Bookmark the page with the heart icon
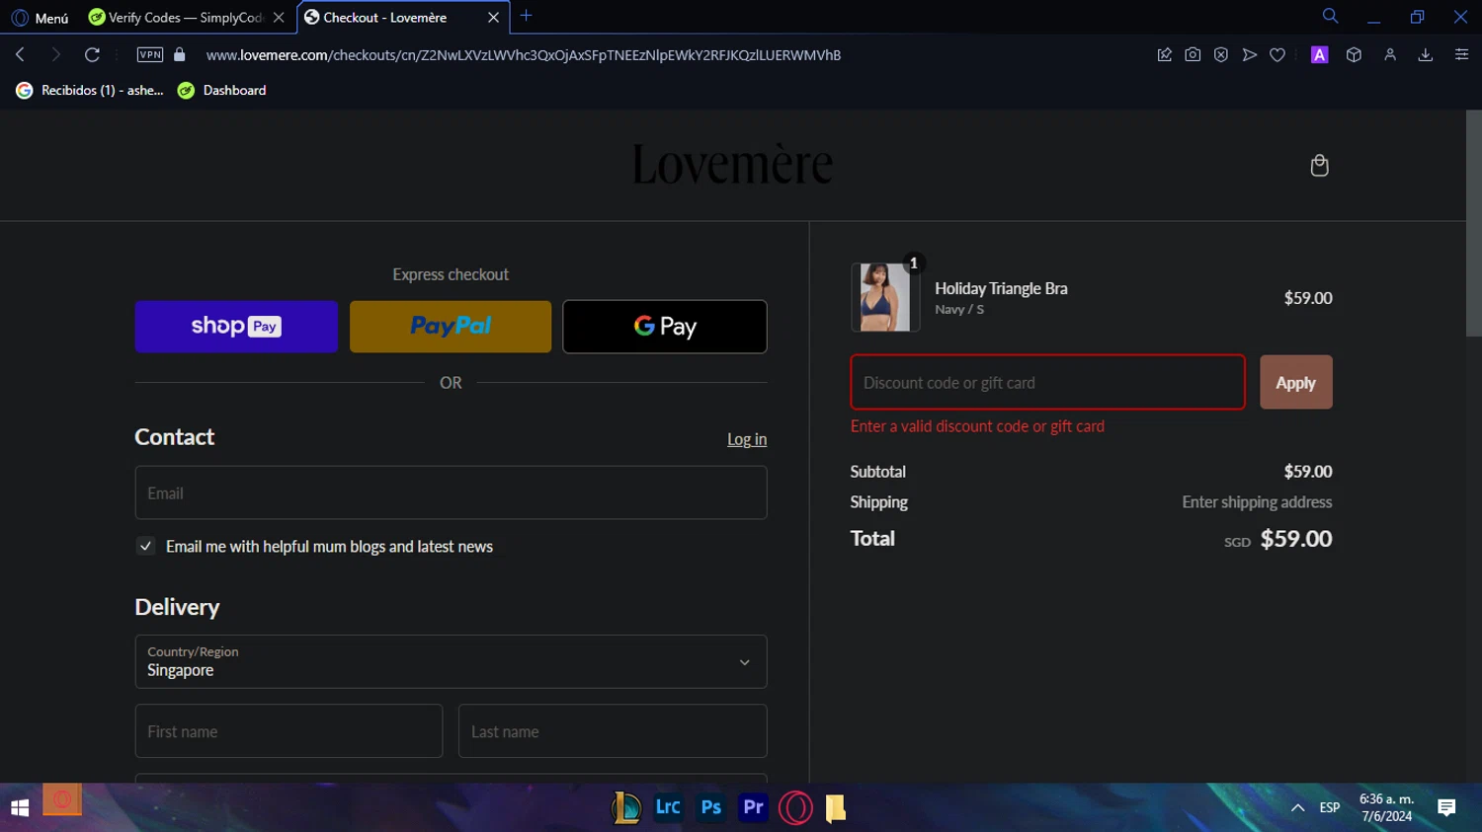This screenshot has height=832, width=1482. click(1277, 54)
